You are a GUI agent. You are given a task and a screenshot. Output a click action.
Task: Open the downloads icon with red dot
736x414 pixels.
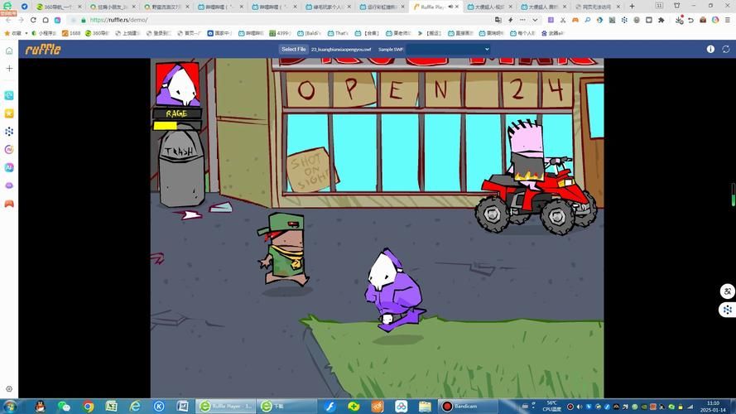[679, 20]
